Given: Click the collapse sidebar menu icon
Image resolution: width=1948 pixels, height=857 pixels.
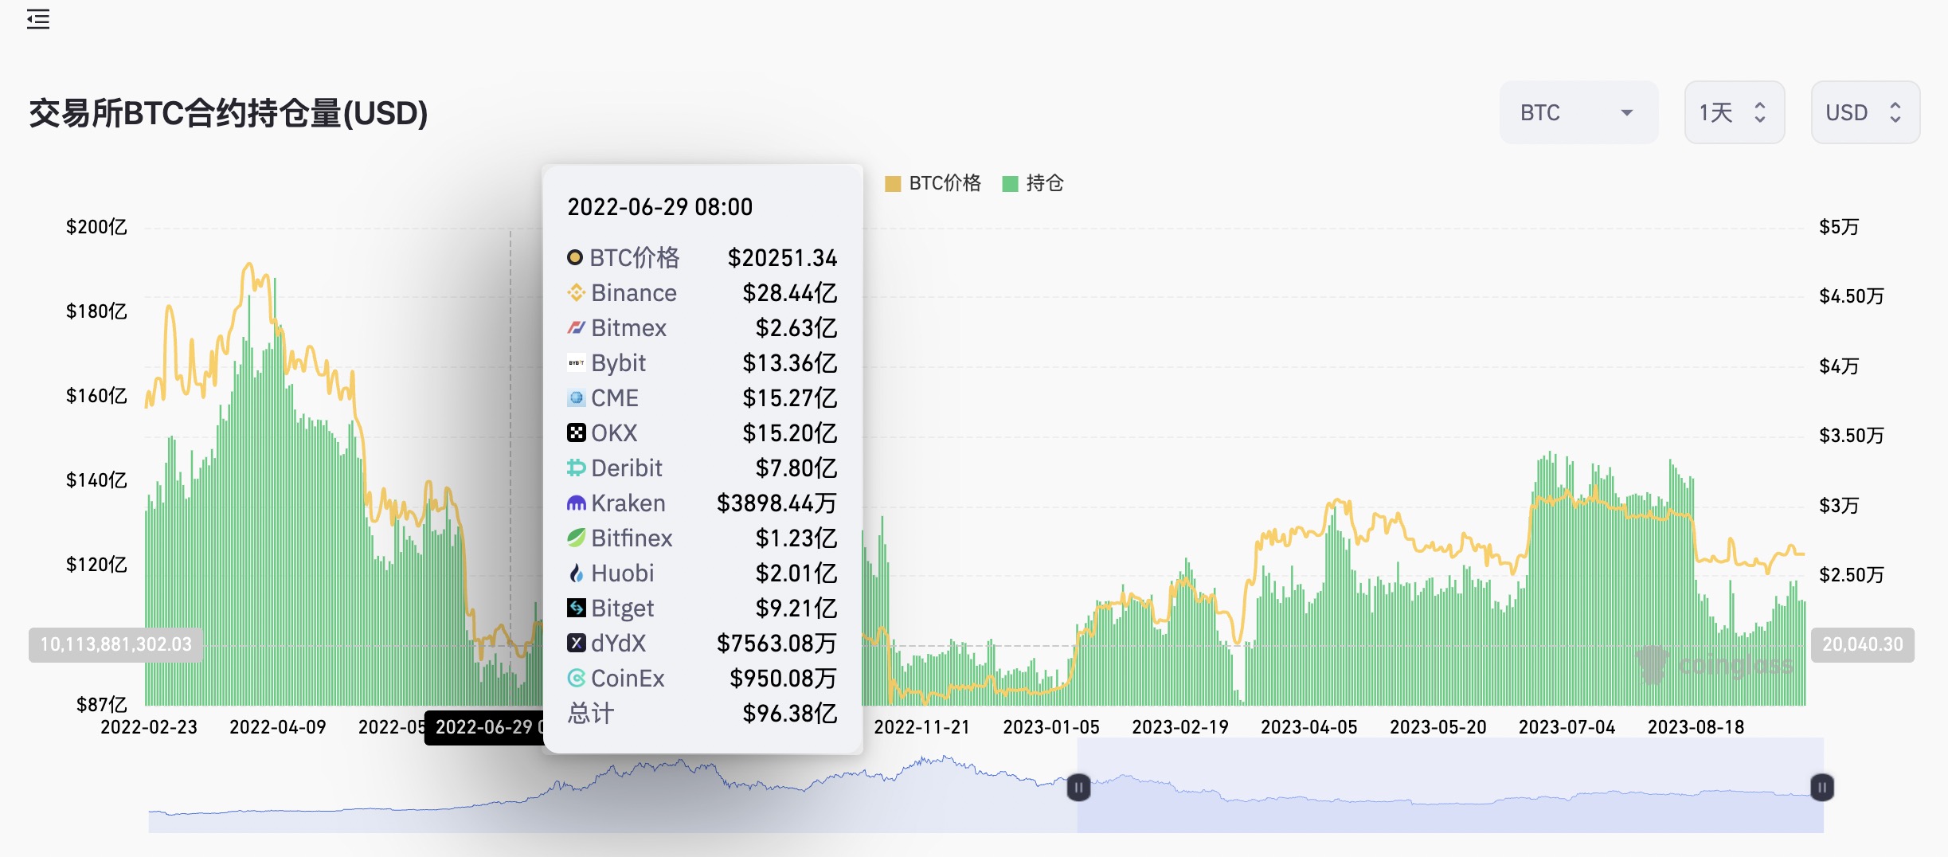Looking at the screenshot, I should [x=37, y=19].
